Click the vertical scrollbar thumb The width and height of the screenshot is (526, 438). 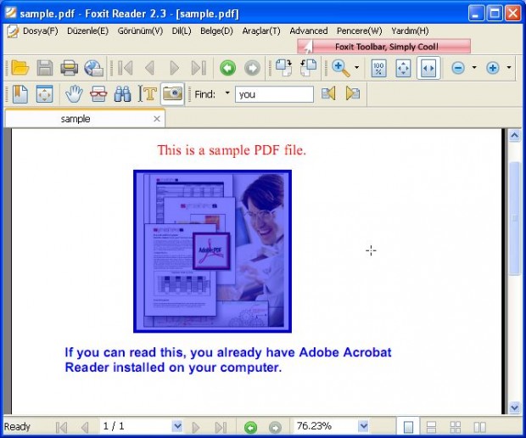(515, 218)
